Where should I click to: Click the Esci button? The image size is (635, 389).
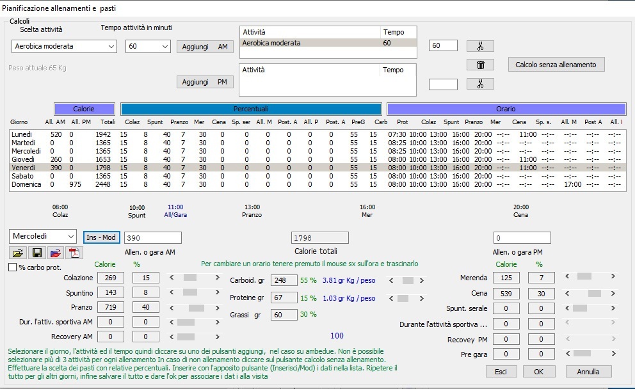point(501,372)
